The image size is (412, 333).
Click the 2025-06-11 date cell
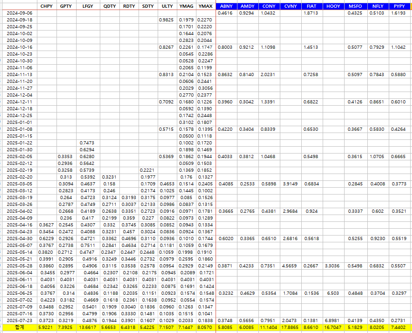[20, 279]
